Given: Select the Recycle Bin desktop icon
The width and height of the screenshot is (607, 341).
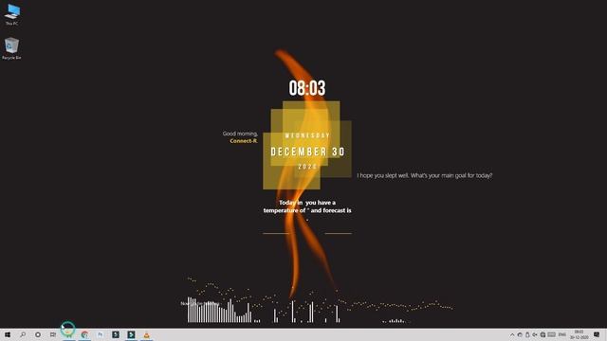Looking at the screenshot, I should point(11,48).
